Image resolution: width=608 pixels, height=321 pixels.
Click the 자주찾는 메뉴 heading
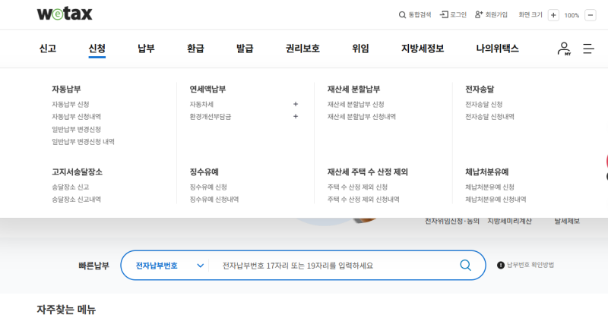click(66, 310)
